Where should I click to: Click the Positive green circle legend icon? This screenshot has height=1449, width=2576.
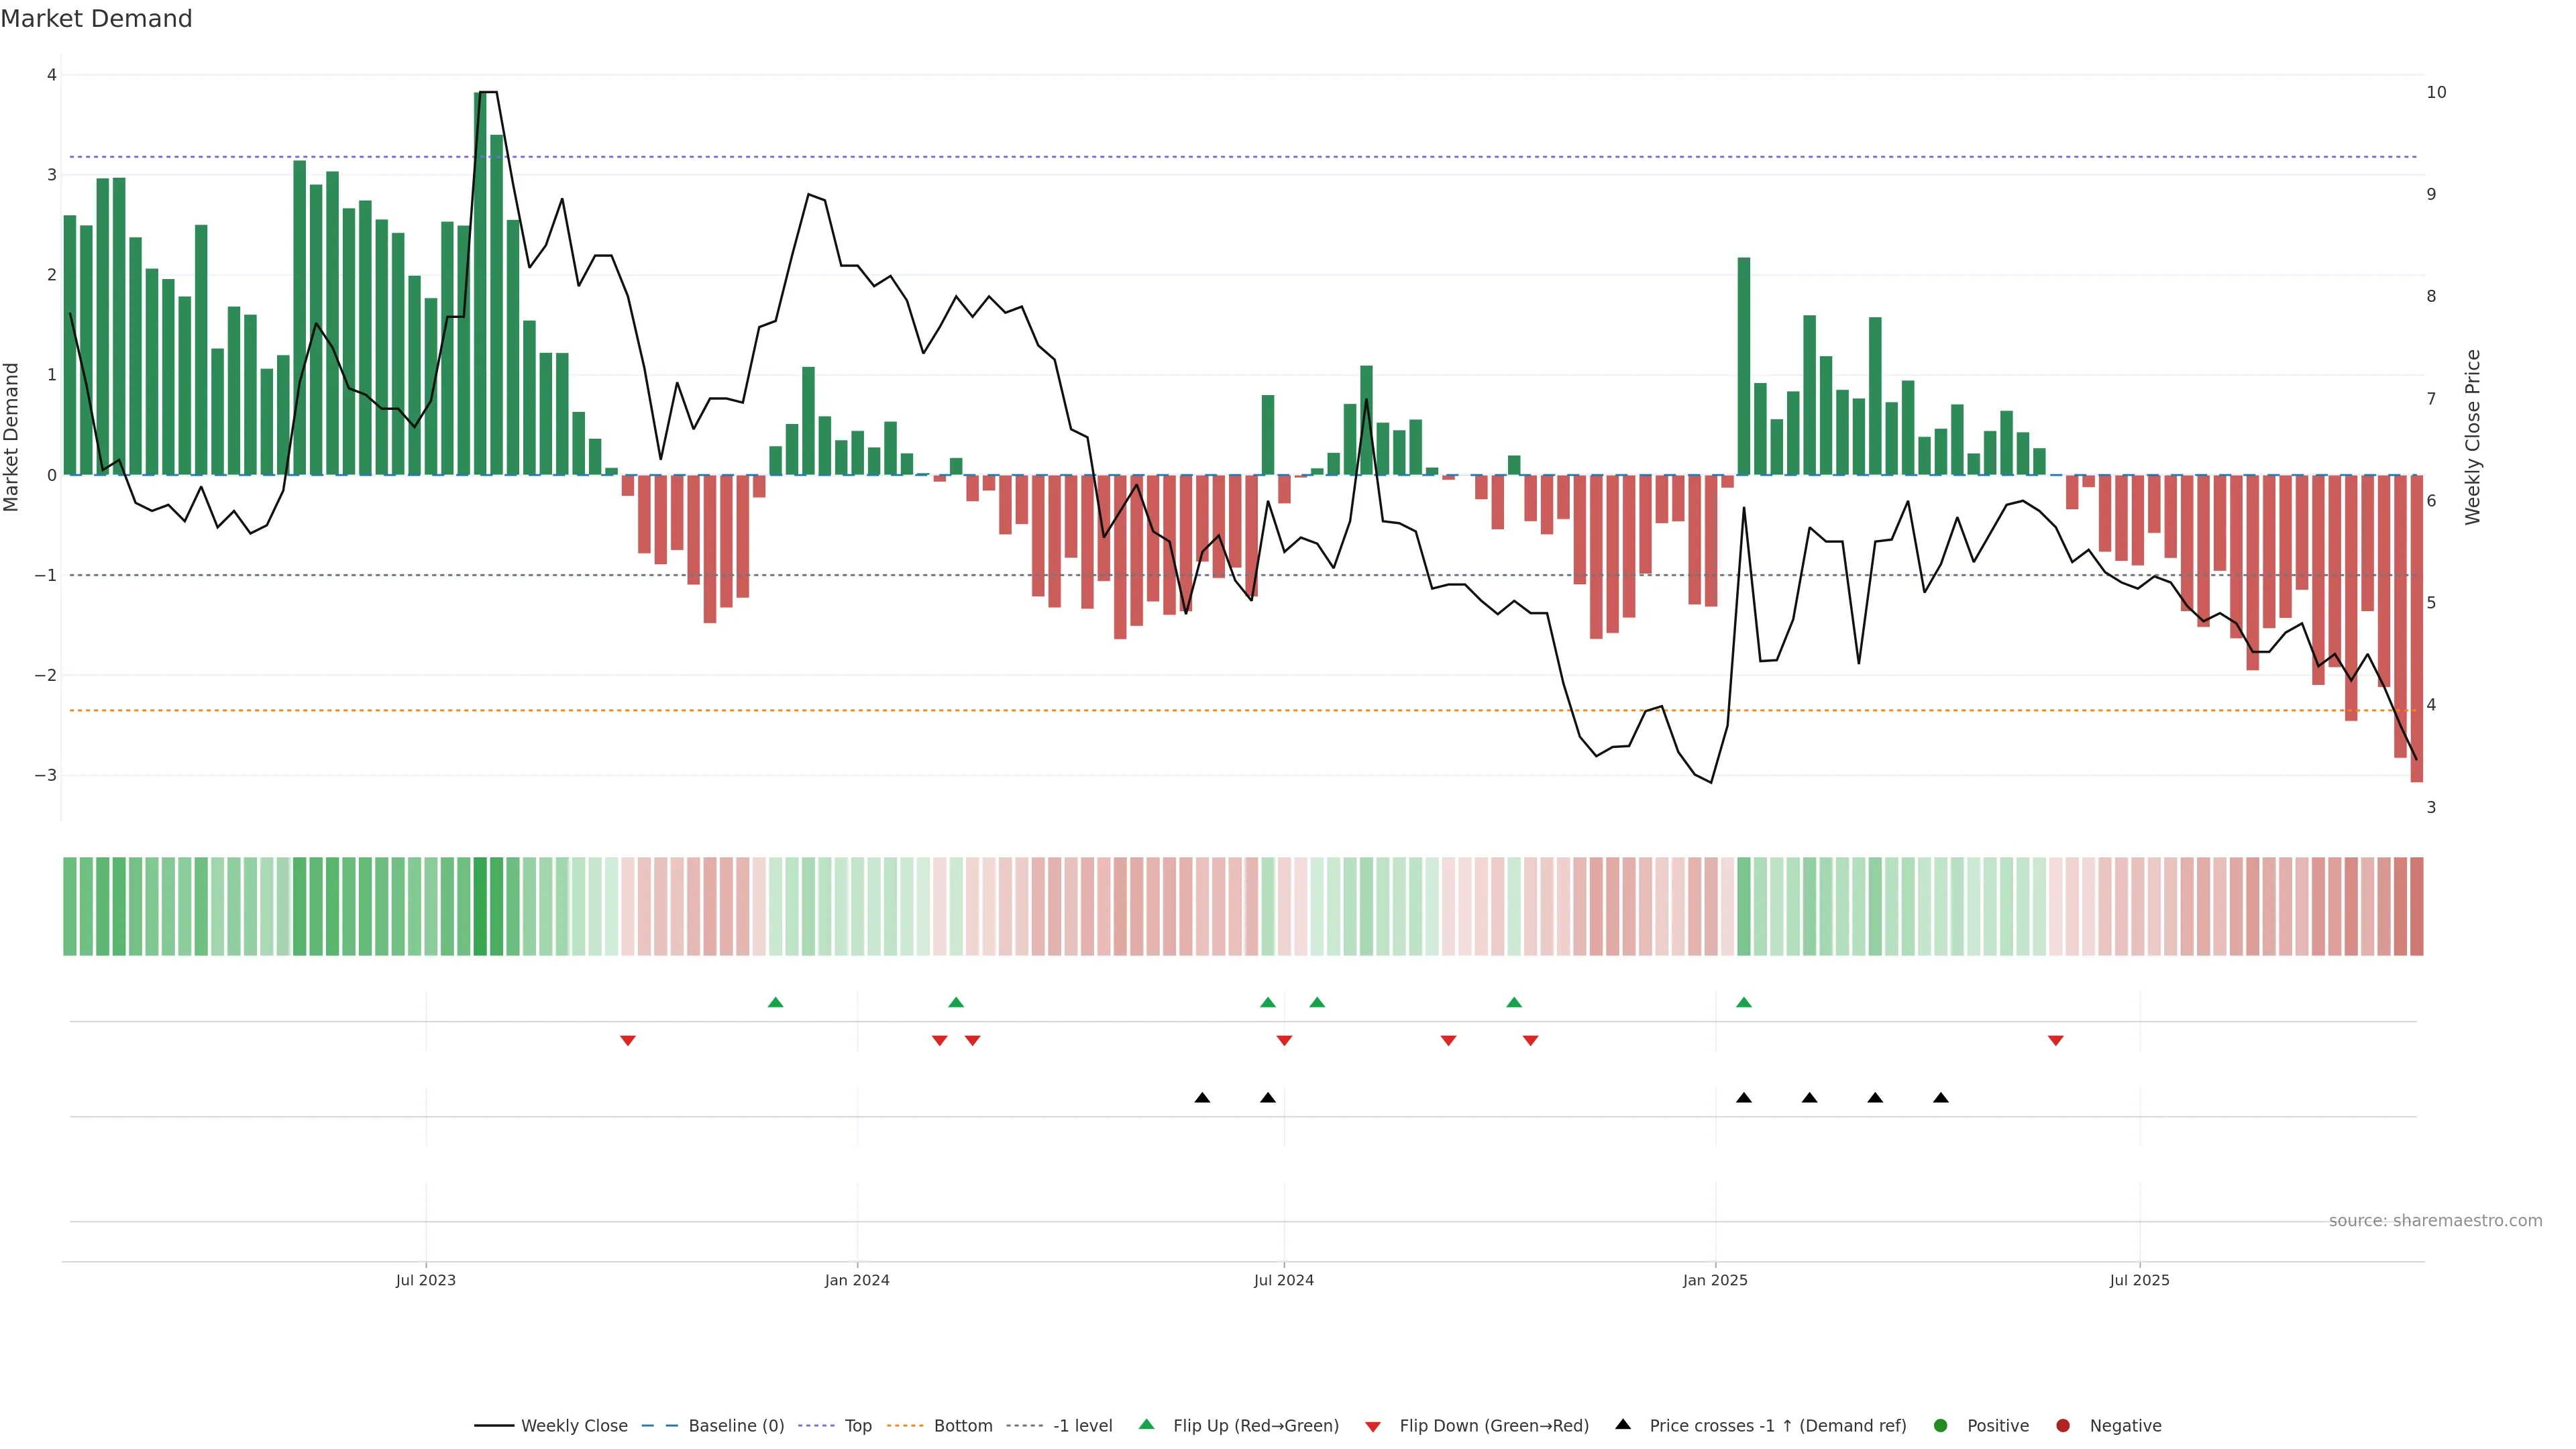[1941, 1426]
